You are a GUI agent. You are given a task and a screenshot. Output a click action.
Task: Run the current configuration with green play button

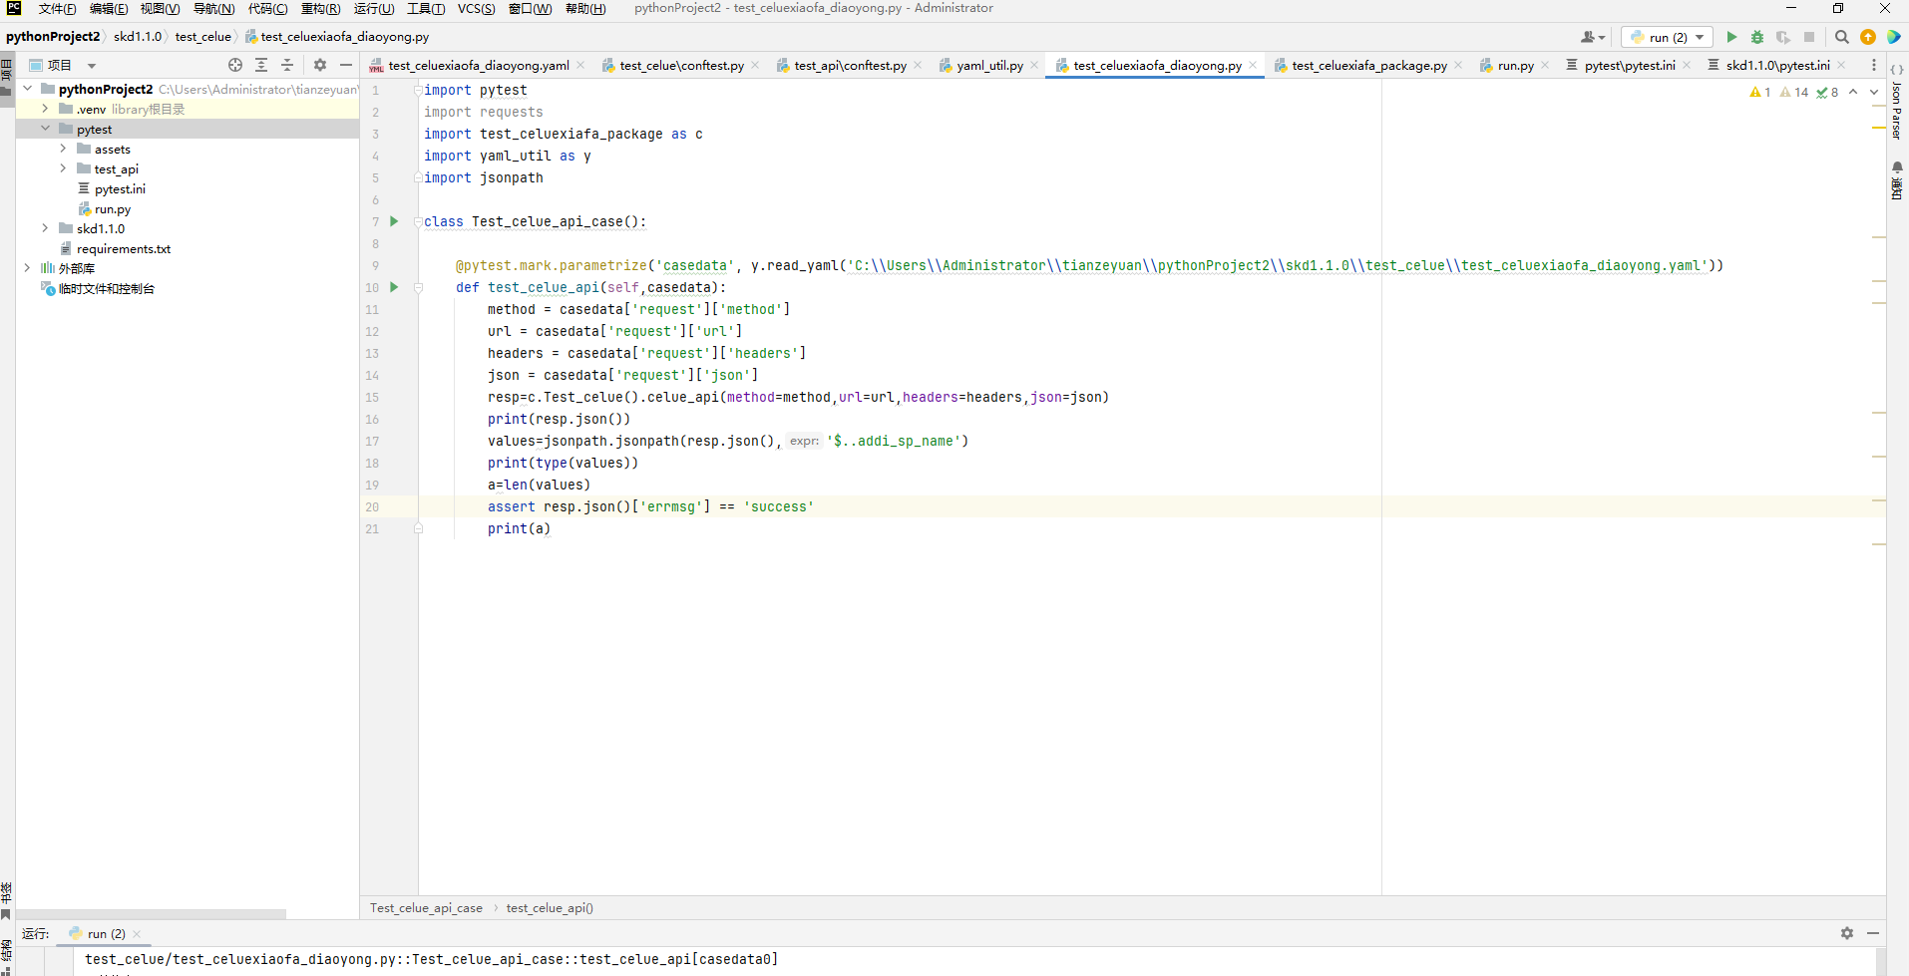(x=1731, y=37)
